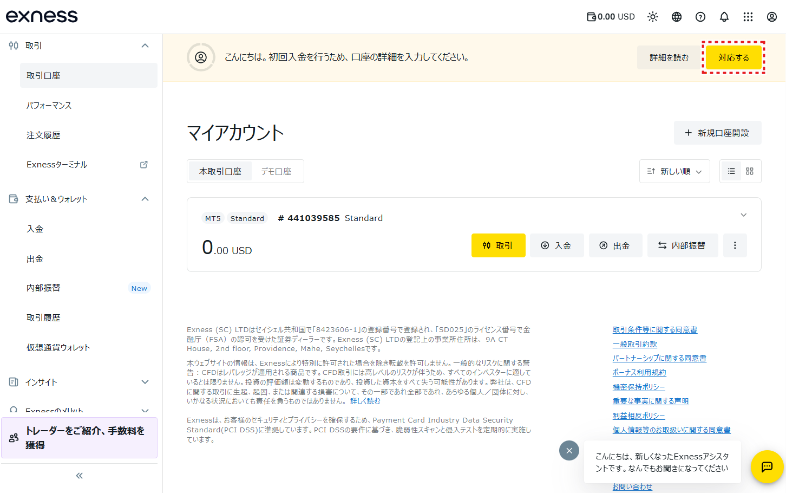Viewport: 786px width, 493px height.
Task: Collapse the 支払い＆ウォレット section
Action: coord(145,199)
